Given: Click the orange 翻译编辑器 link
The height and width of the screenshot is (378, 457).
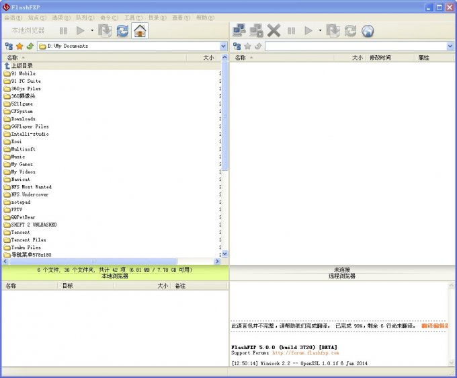Looking at the screenshot, I should pos(435,326).
